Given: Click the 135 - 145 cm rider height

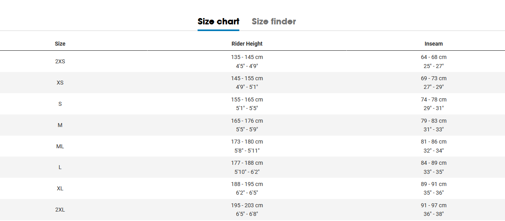Looking at the screenshot, I should tap(247, 57).
